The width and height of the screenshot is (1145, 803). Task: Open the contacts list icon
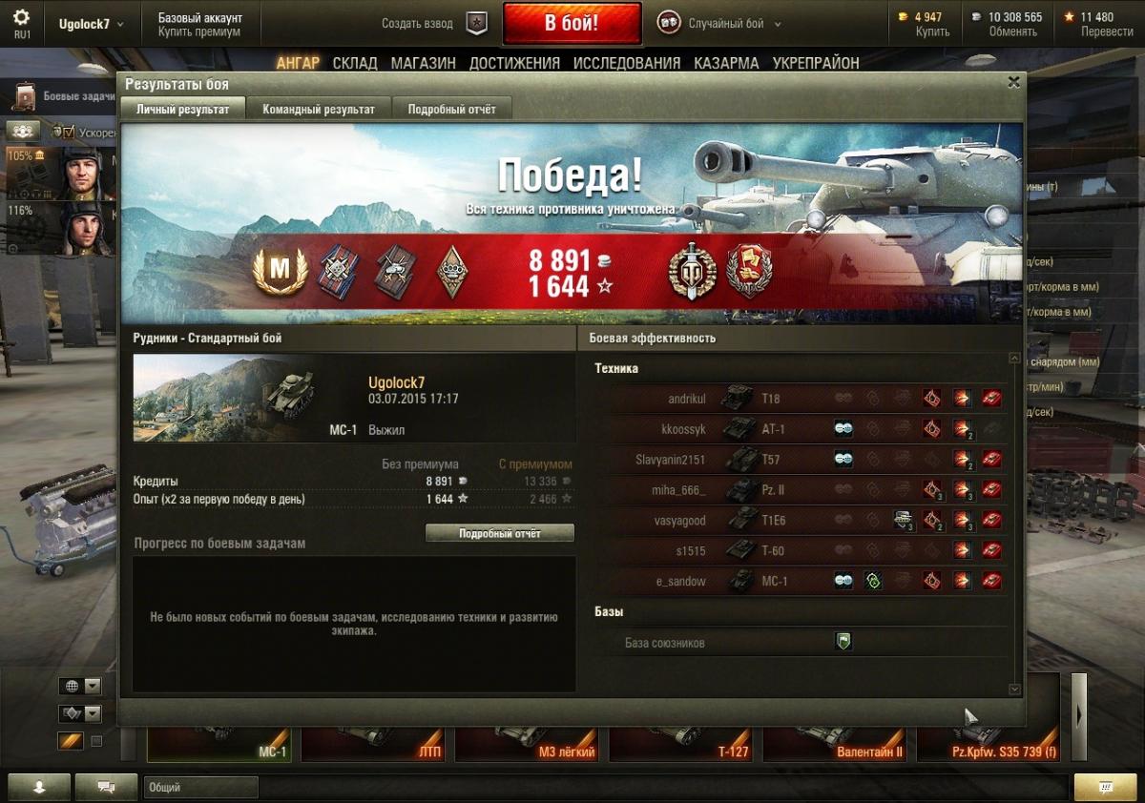40,787
